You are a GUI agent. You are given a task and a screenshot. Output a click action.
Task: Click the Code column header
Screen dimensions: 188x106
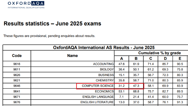(x=17, y=56)
